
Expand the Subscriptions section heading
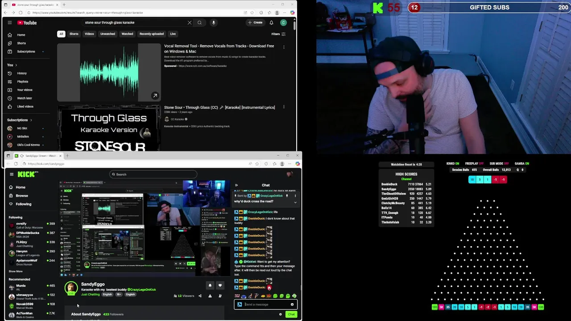20,120
